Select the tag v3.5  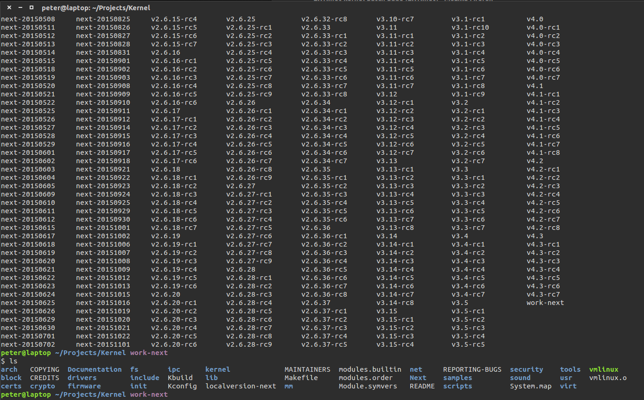[460, 303]
